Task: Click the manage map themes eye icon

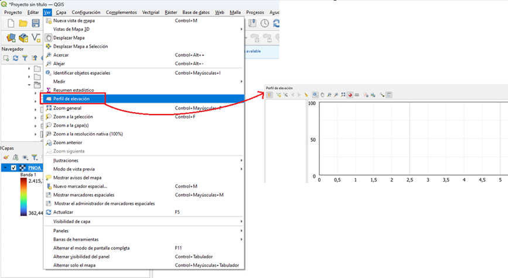Action: (x=25, y=157)
